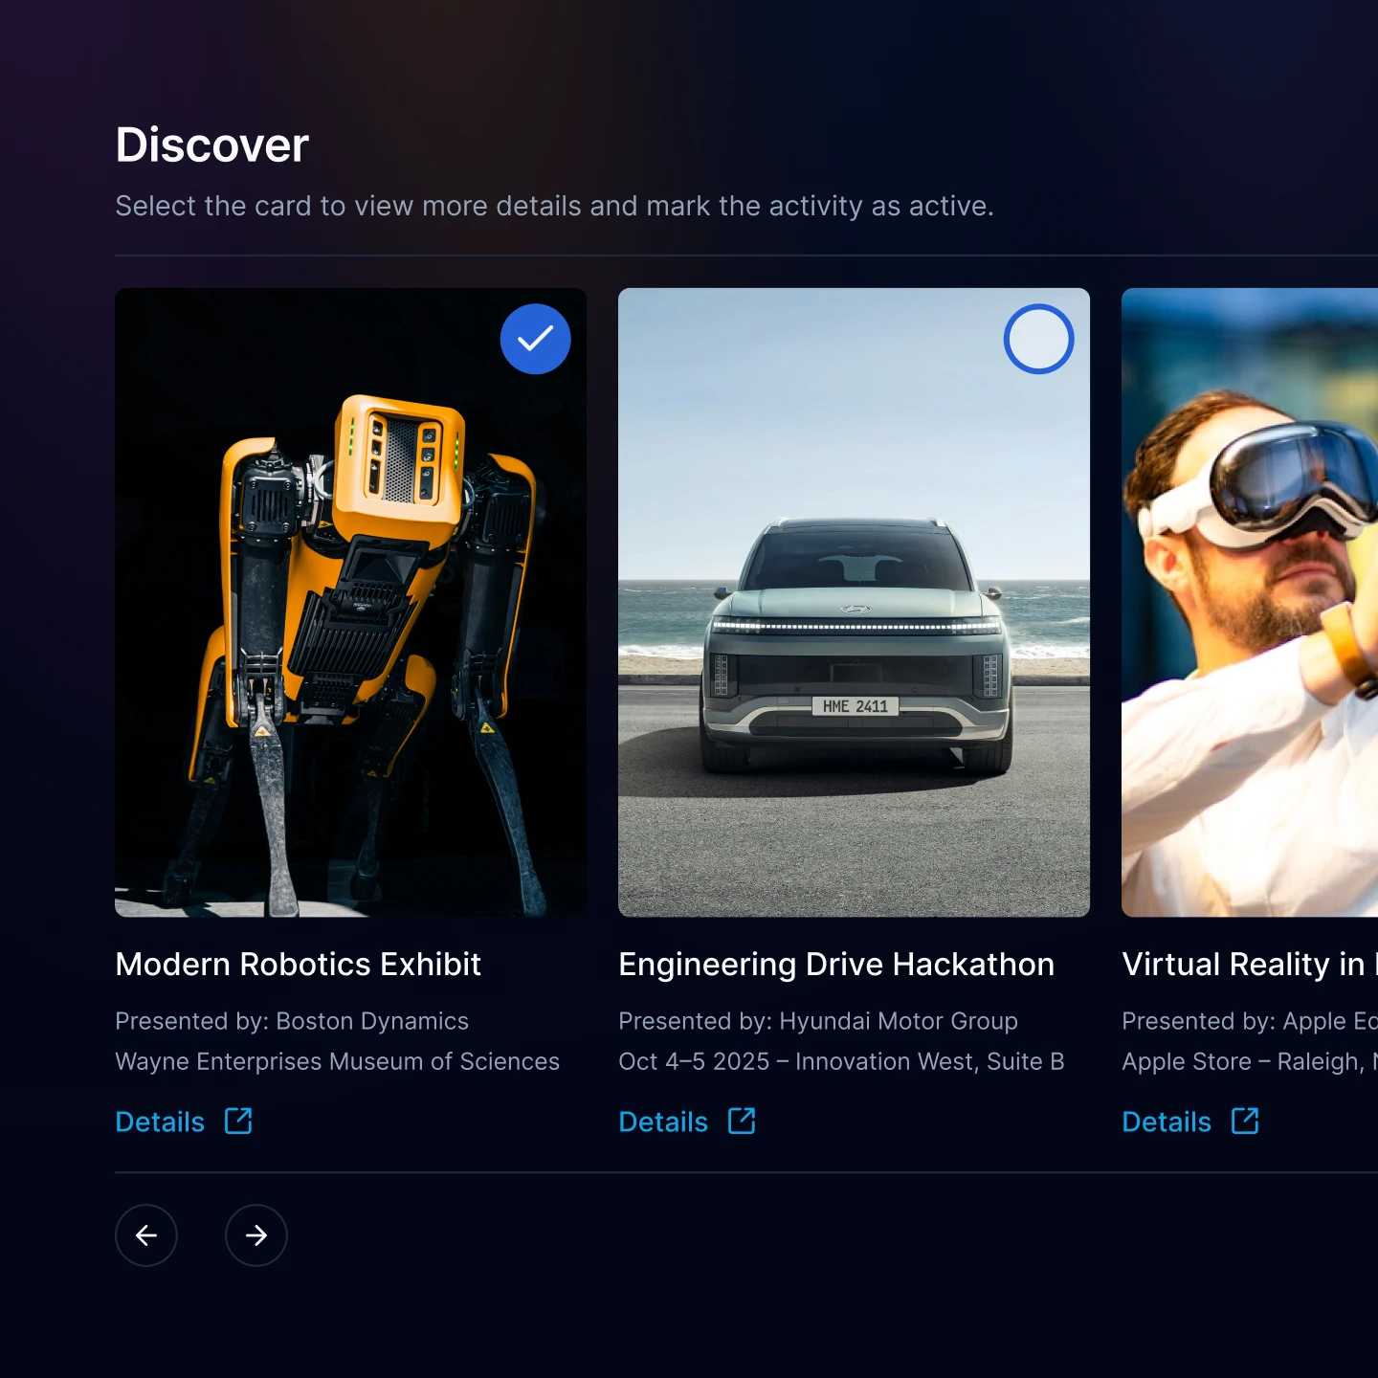Open Details link for Engineering Drive Hackathon
The width and height of the screenshot is (1378, 1378).
click(663, 1122)
